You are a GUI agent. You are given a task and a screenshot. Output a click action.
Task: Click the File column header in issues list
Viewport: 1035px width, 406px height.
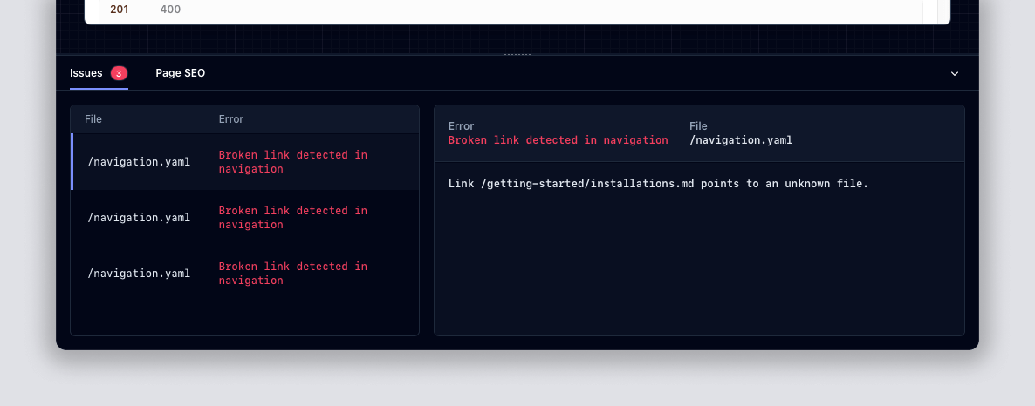(93, 119)
